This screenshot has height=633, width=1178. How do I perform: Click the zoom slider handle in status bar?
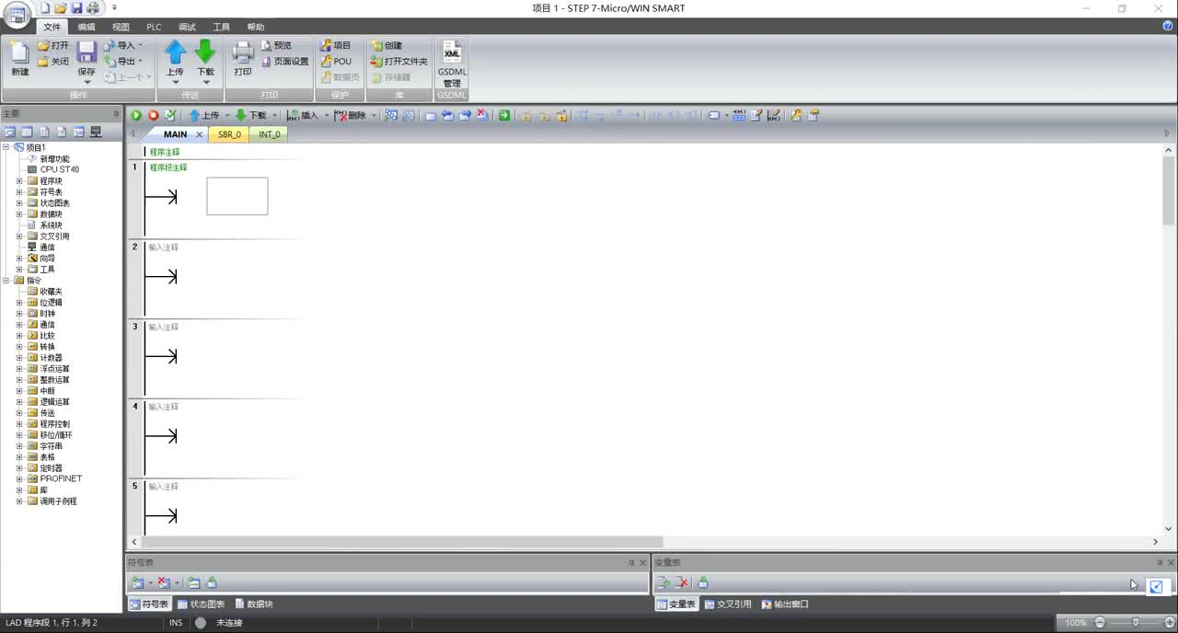[1136, 623]
